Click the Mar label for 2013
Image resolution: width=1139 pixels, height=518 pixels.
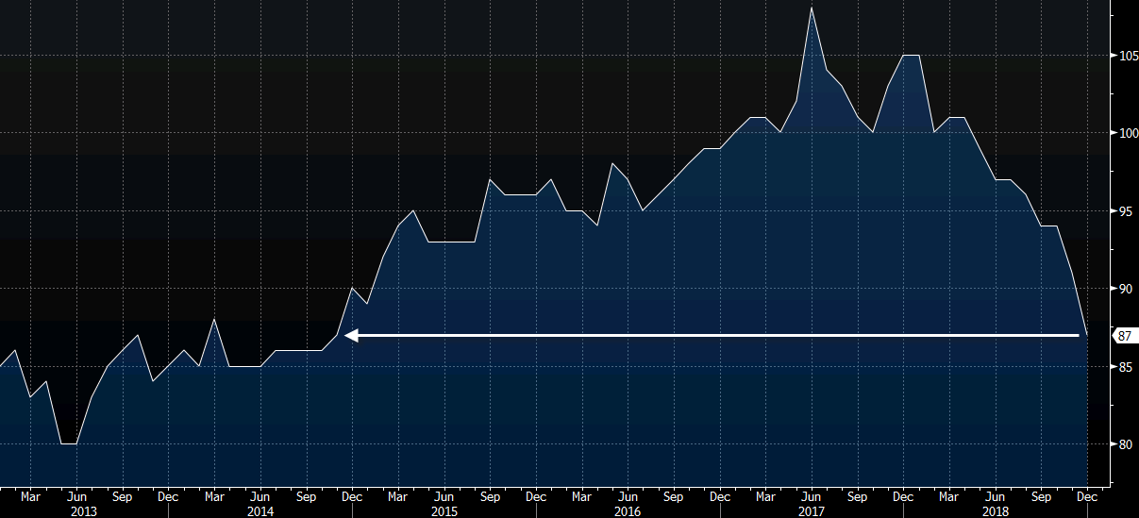tap(31, 496)
